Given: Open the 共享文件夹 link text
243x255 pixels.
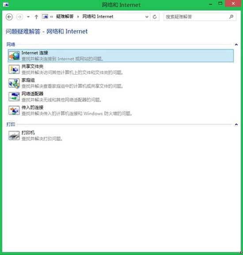Looking at the screenshot, I should (x=32, y=66).
